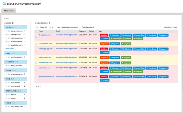This screenshot has height=114, width=183.
Task: Exclude WINGU NETWO registrar filter with X
Action: point(9,66)
